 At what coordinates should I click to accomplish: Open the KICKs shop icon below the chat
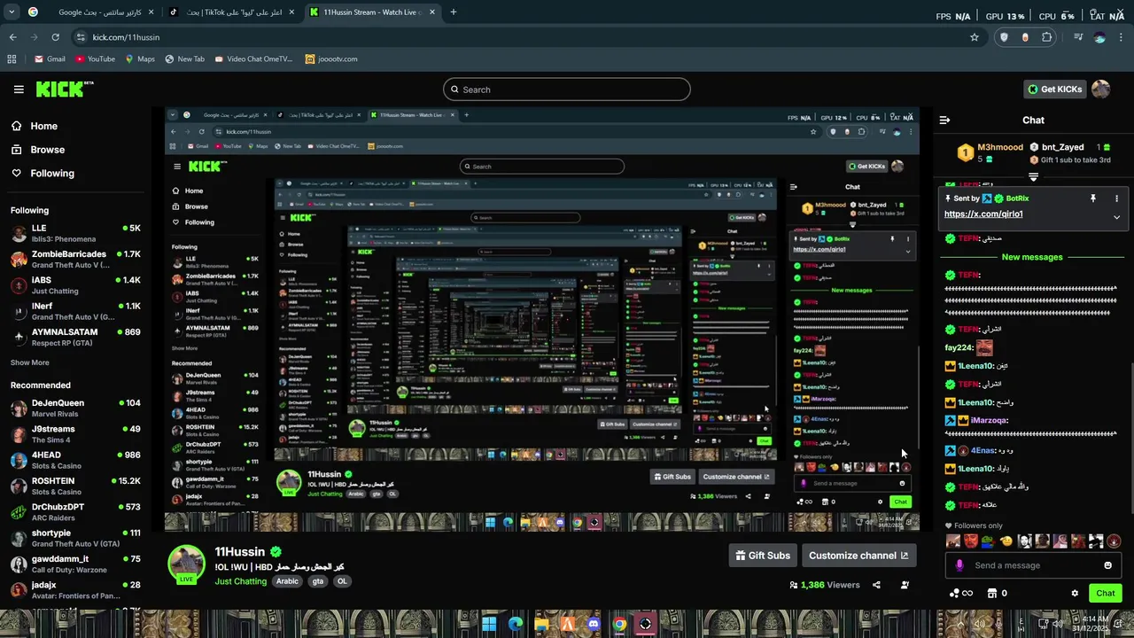coord(993,594)
